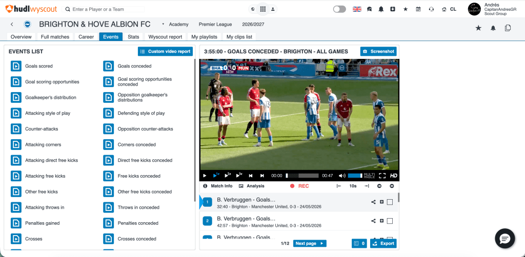Viewport: 525px width, 257px height.
Task: Open the apps grid icon in header
Action: click(263, 9)
